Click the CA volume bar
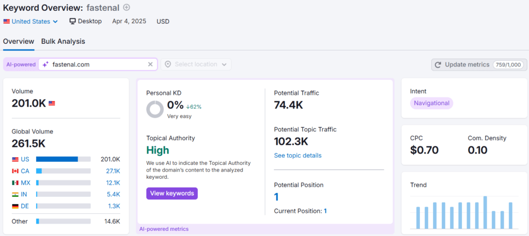 click(x=64, y=171)
